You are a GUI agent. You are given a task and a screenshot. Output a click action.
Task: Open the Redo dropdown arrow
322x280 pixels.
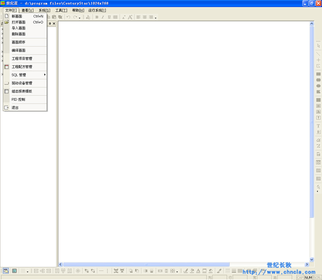(80, 18)
